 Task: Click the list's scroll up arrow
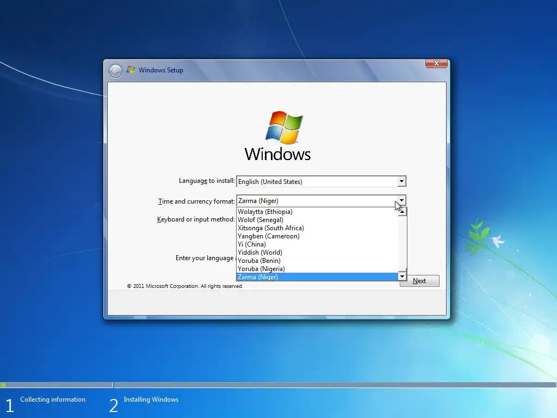[x=402, y=212]
